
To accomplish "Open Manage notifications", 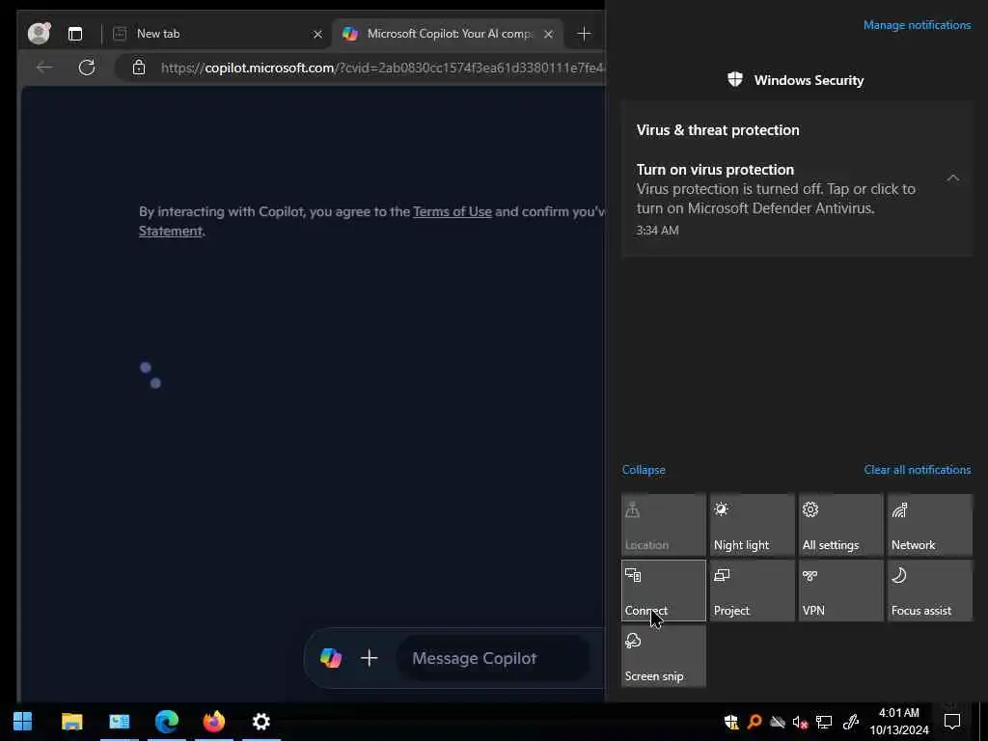I will click(917, 25).
